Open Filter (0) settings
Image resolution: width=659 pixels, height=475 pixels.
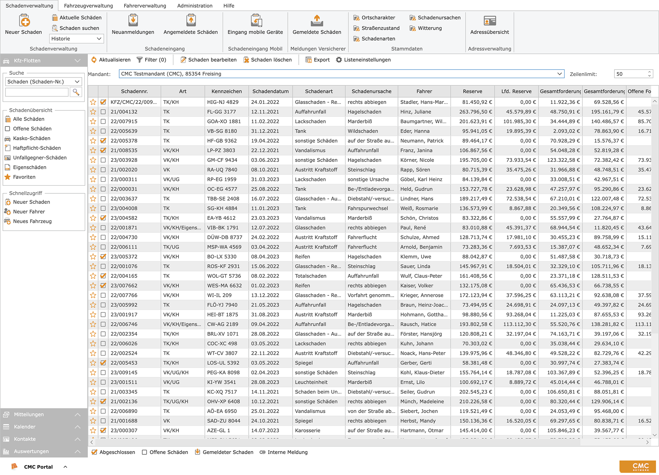(151, 60)
